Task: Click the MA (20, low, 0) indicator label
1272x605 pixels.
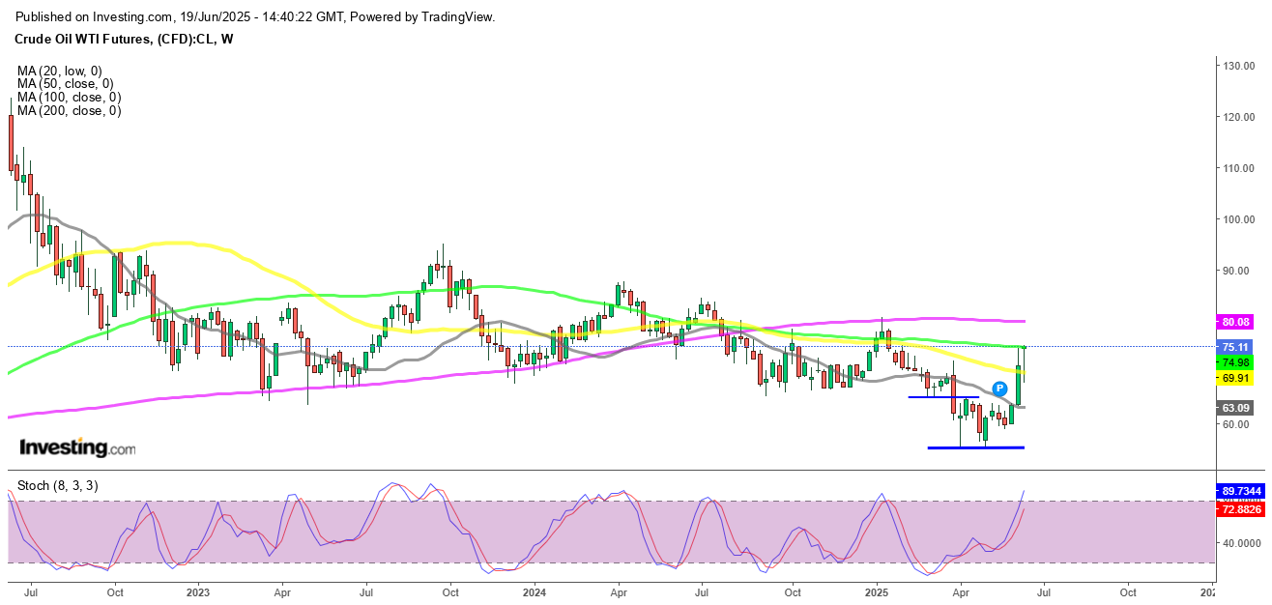Action: (x=59, y=71)
